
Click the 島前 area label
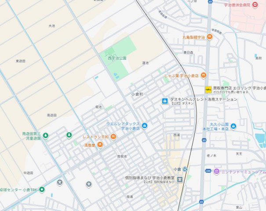point(259,58)
